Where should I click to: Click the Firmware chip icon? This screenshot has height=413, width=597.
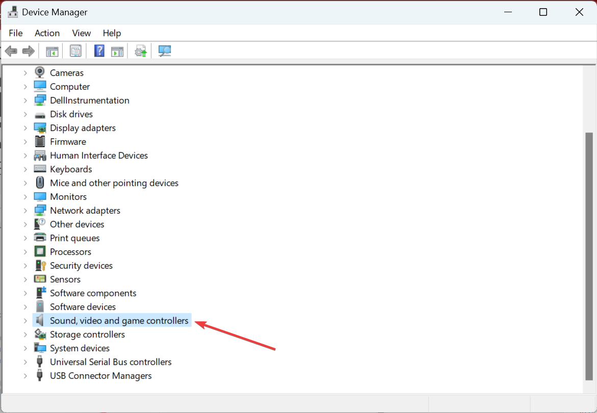tap(40, 142)
